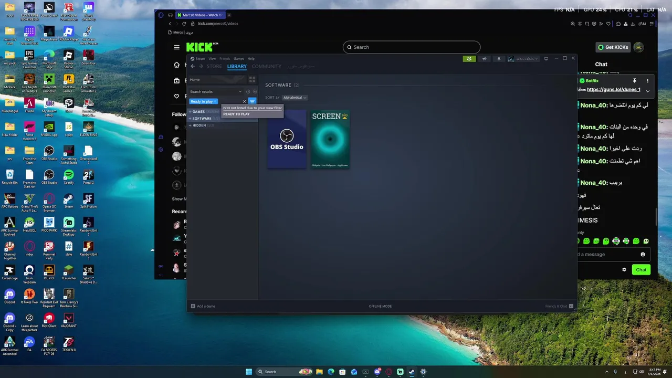Click Windows Start button in taskbar

tap(249, 372)
